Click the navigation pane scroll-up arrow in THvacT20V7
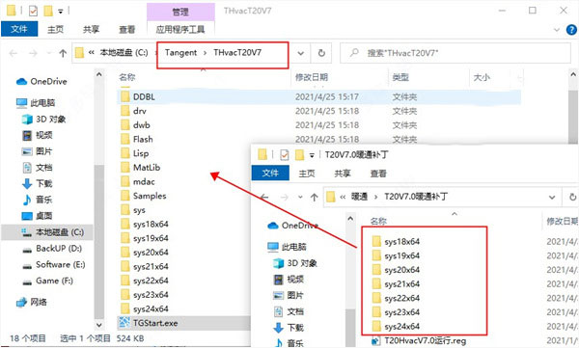This screenshot has width=579, height=348. coord(99,74)
